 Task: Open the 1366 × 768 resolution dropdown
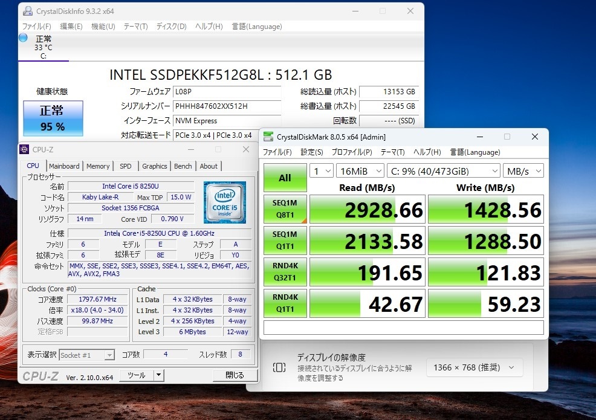[475, 367]
